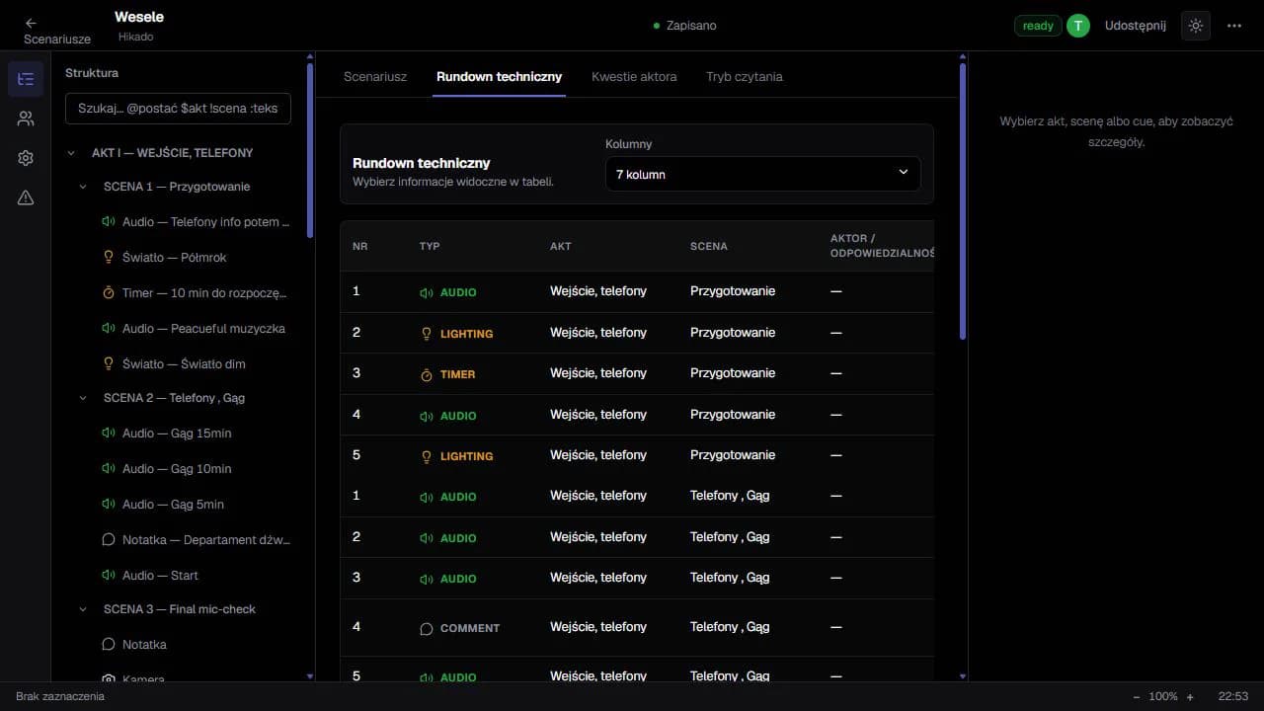
Task: Click the speech bubble icon beside Notatka — Departament
Action: click(x=109, y=540)
